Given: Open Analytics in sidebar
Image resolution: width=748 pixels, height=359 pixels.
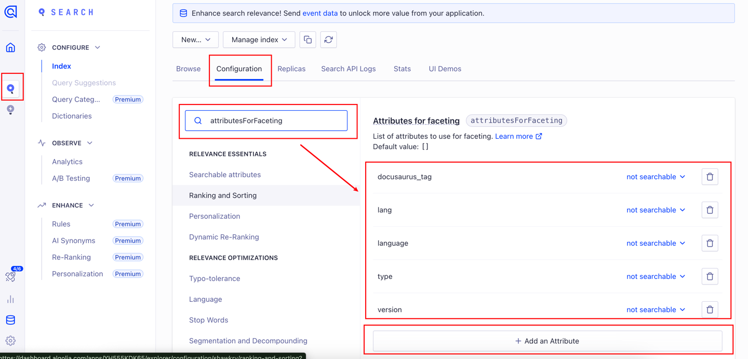Looking at the screenshot, I should point(67,162).
